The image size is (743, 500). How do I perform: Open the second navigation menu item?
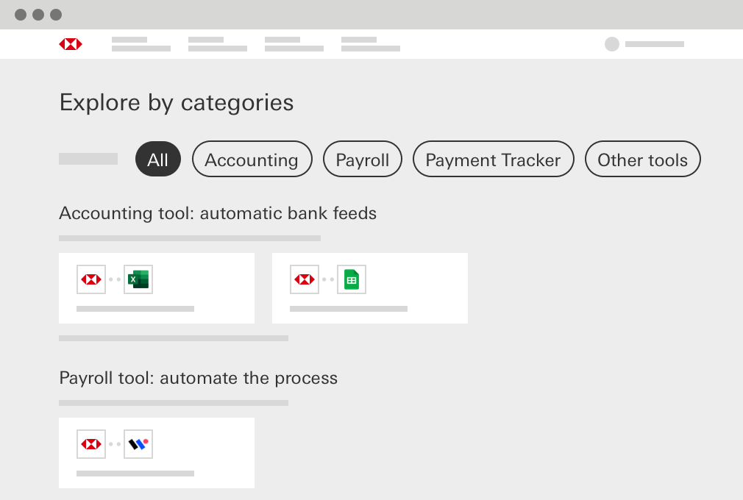[x=217, y=44]
